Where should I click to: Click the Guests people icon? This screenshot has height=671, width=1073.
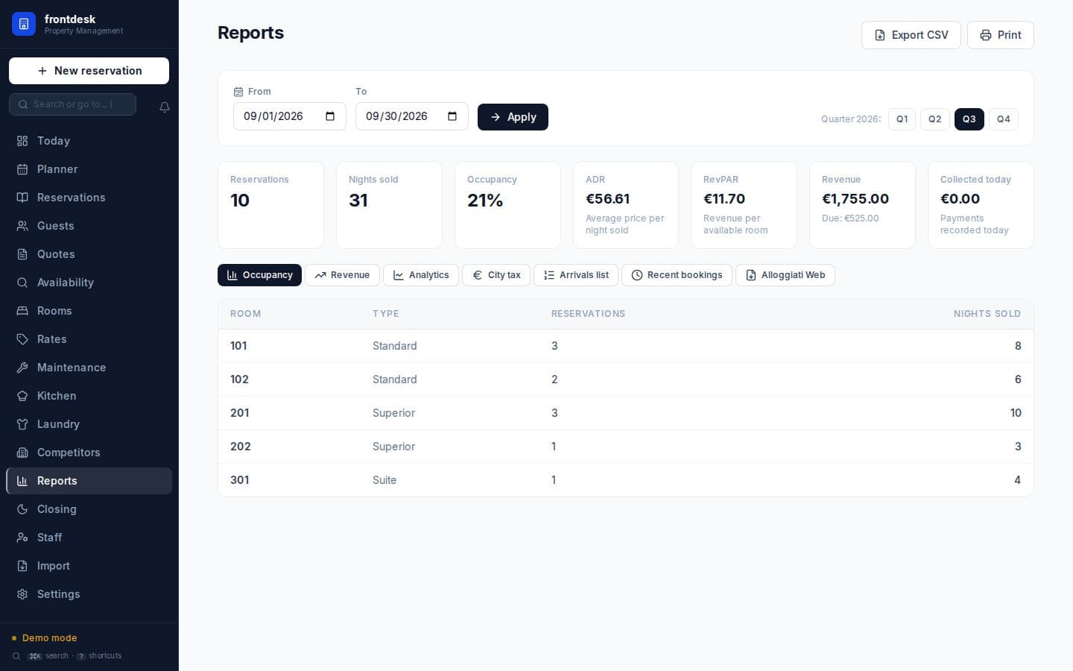[x=22, y=226]
